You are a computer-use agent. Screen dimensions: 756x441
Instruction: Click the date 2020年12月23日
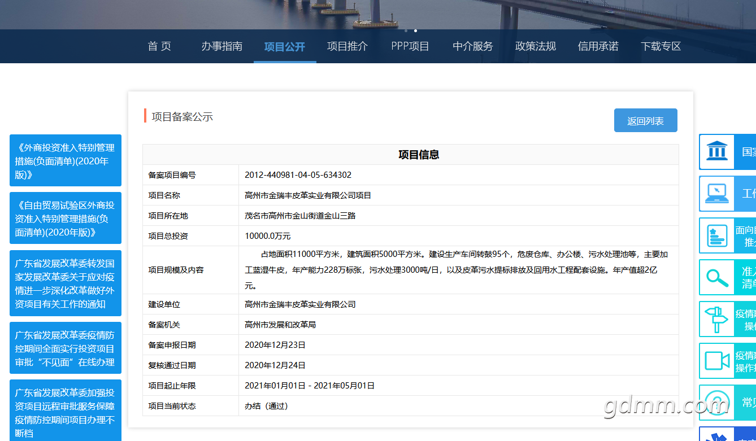click(275, 345)
